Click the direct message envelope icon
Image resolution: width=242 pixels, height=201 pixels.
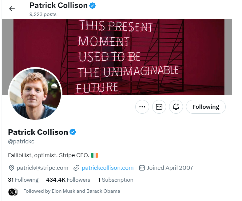click(x=159, y=107)
